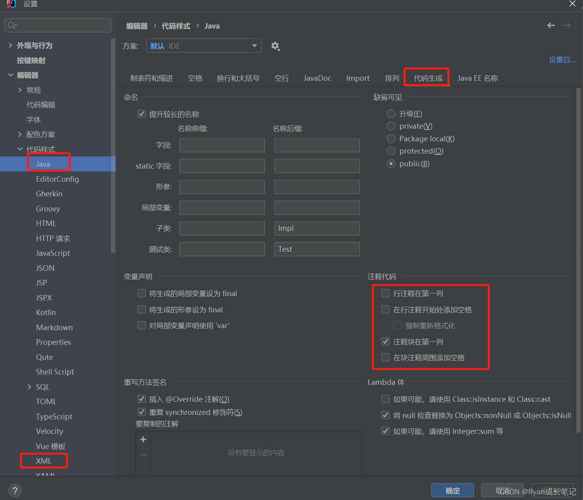Switch to Java EE 名称 tab

tap(478, 78)
